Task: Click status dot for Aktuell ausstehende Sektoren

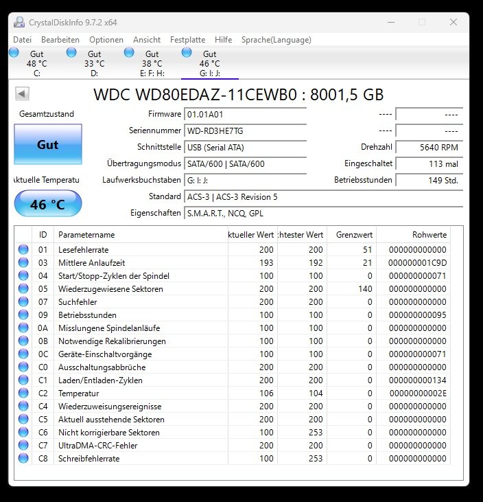Action: (x=23, y=419)
